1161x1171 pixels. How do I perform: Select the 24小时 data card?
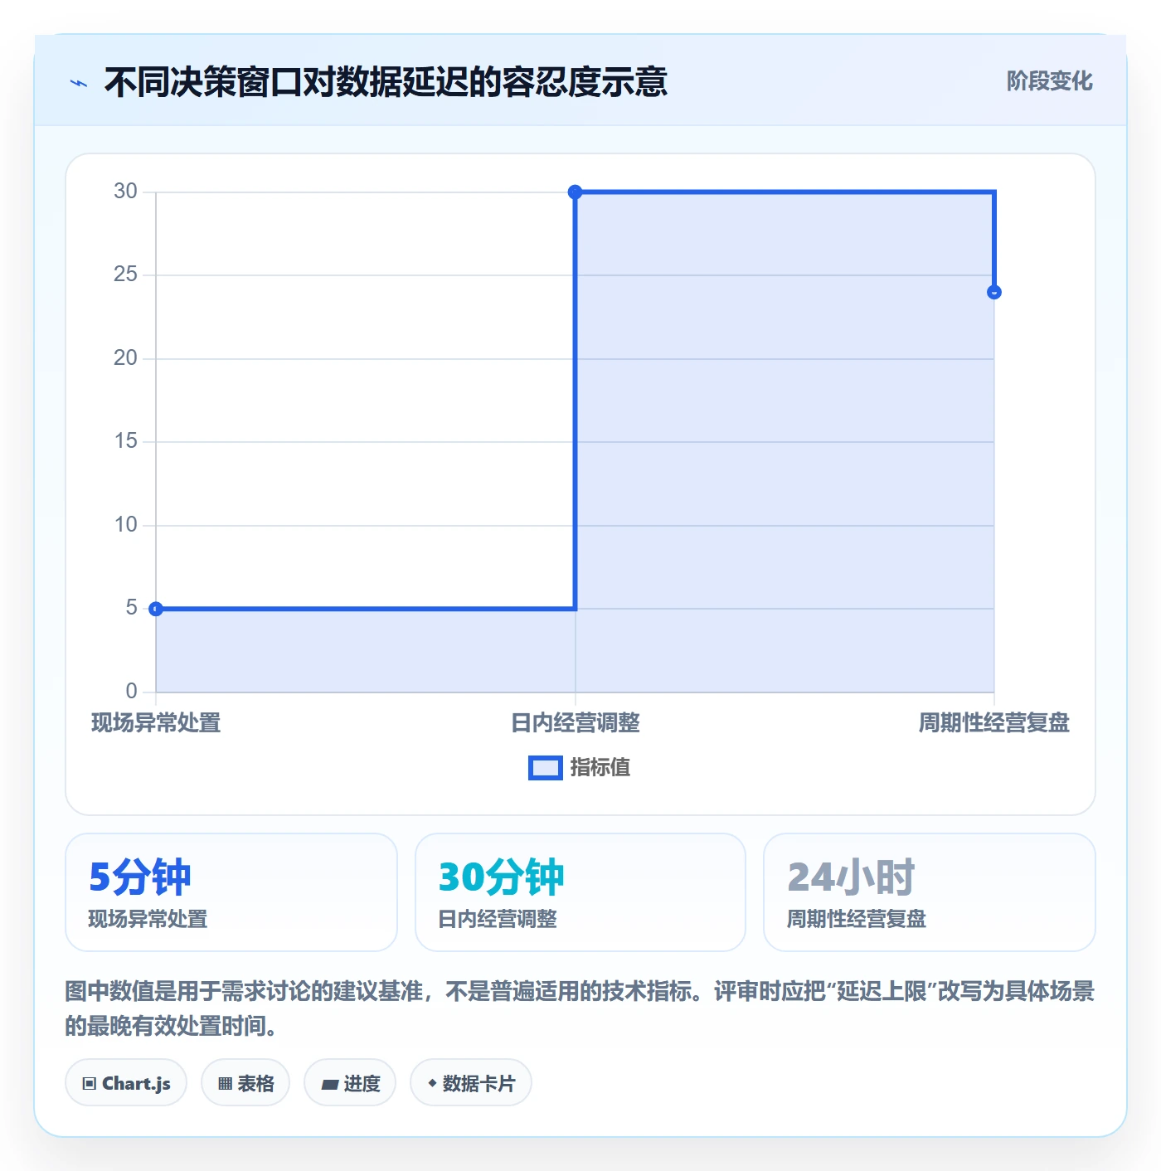[x=930, y=892]
